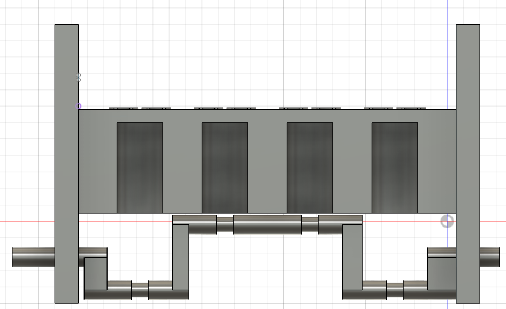Select the rightmost cylinder bore in the block
This screenshot has width=506, height=309.
[x=395, y=168]
